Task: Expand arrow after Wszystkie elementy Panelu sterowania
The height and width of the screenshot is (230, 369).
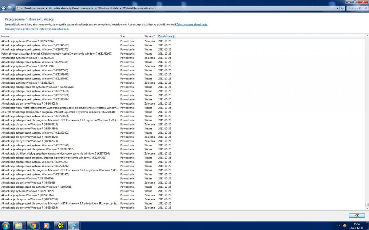Action: [95, 8]
